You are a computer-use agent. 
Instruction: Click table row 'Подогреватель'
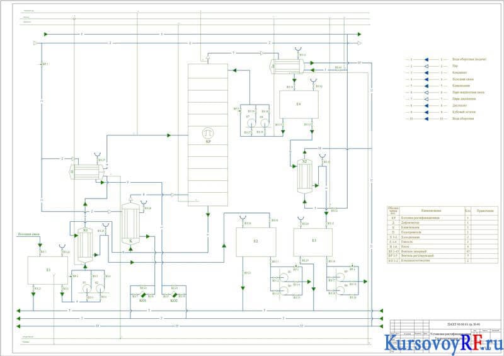tap(443, 233)
